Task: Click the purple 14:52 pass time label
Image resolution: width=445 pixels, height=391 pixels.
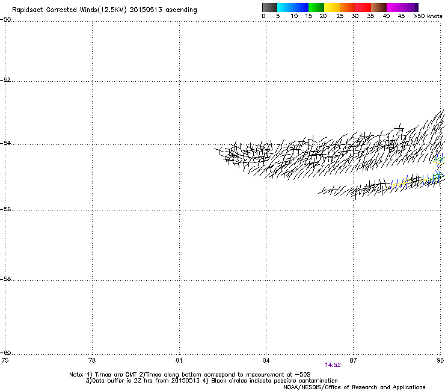Action: 333,365
